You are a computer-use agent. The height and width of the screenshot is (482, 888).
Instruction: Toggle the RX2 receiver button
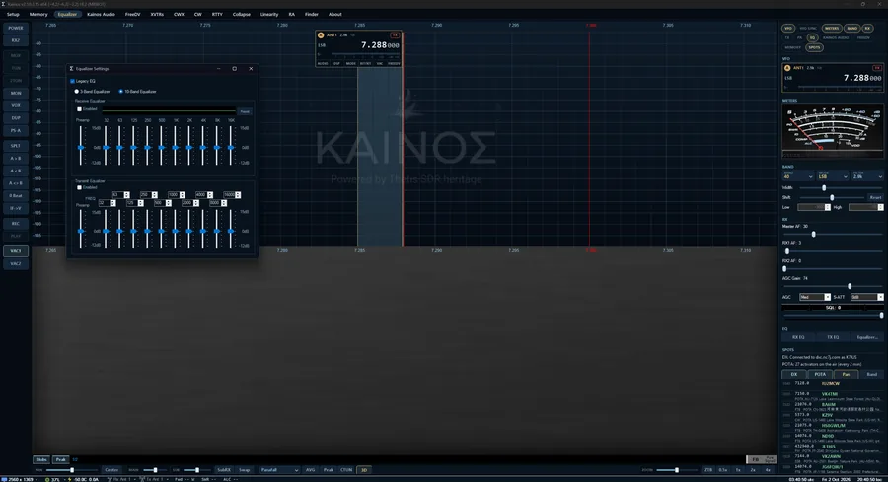[16, 40]
